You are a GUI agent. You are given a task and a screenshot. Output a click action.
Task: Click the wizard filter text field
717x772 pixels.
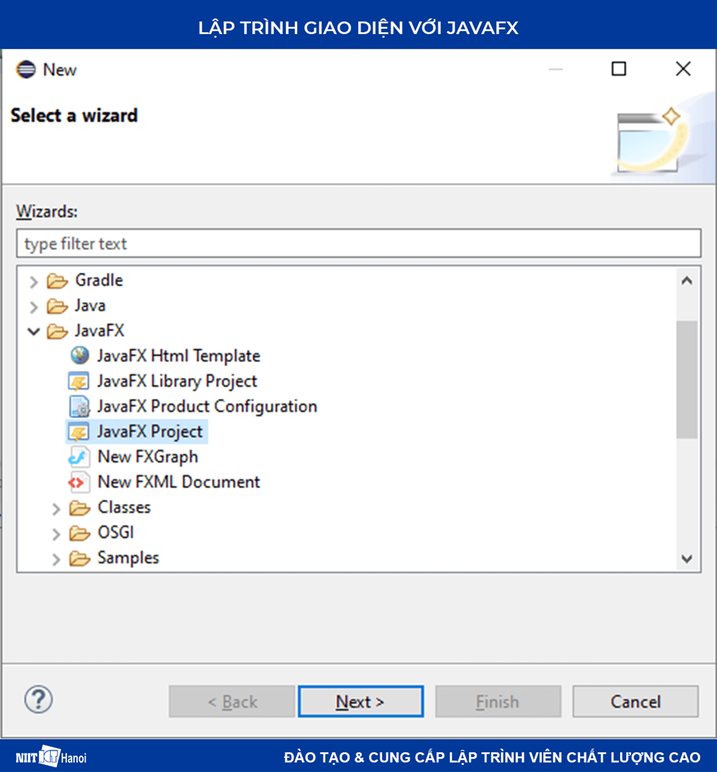(x=358, y=243)
